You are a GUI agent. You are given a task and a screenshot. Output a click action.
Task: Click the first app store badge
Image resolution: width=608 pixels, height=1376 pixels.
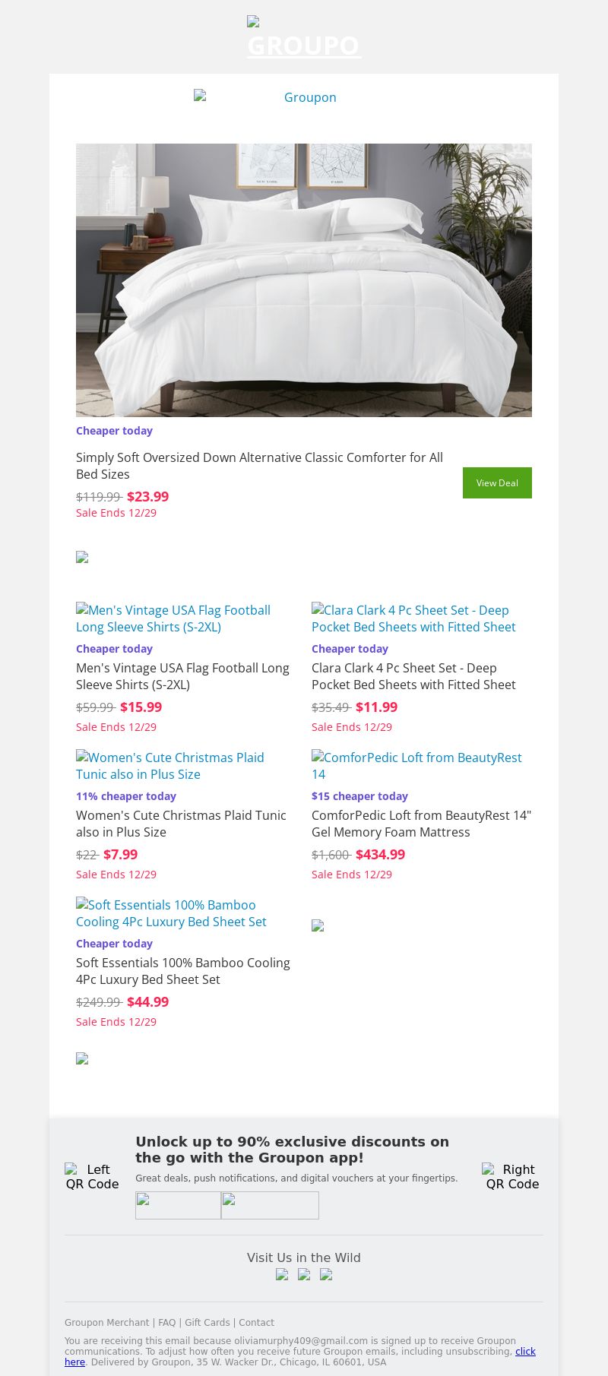click(x=178, y=1205)
